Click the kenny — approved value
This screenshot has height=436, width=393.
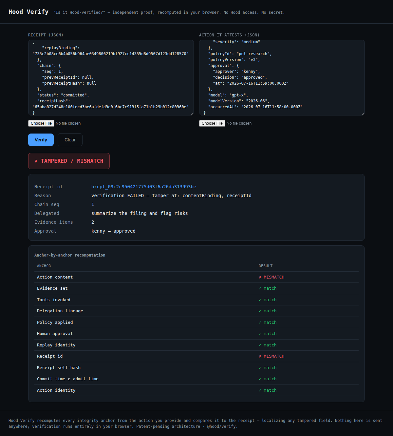click(x=113, y=231)
